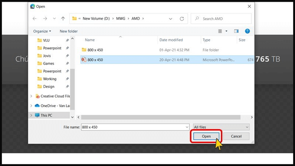Click the date 20-Apr-21 4:48 PM

pyautogui.click(x=174, y=60)
